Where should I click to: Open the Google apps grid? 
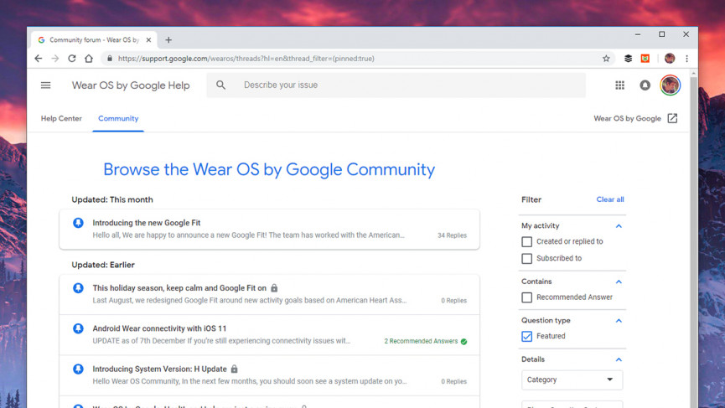click(x=619, y=85)
